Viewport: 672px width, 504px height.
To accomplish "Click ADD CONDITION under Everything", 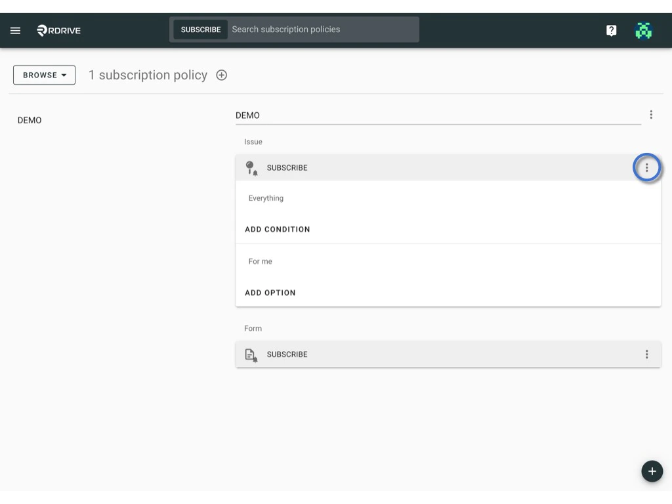I will pyautogui.click(x=278, y=229).
